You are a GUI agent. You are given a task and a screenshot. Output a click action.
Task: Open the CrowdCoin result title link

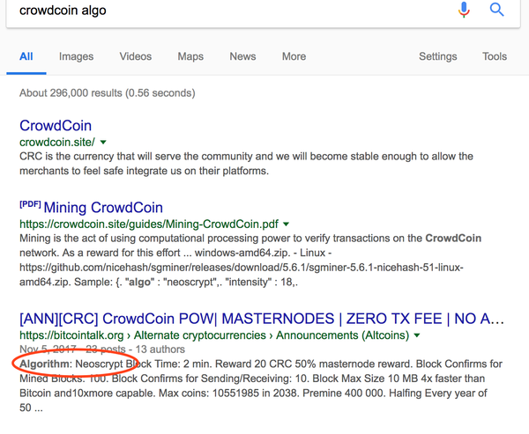pos(56,125)
